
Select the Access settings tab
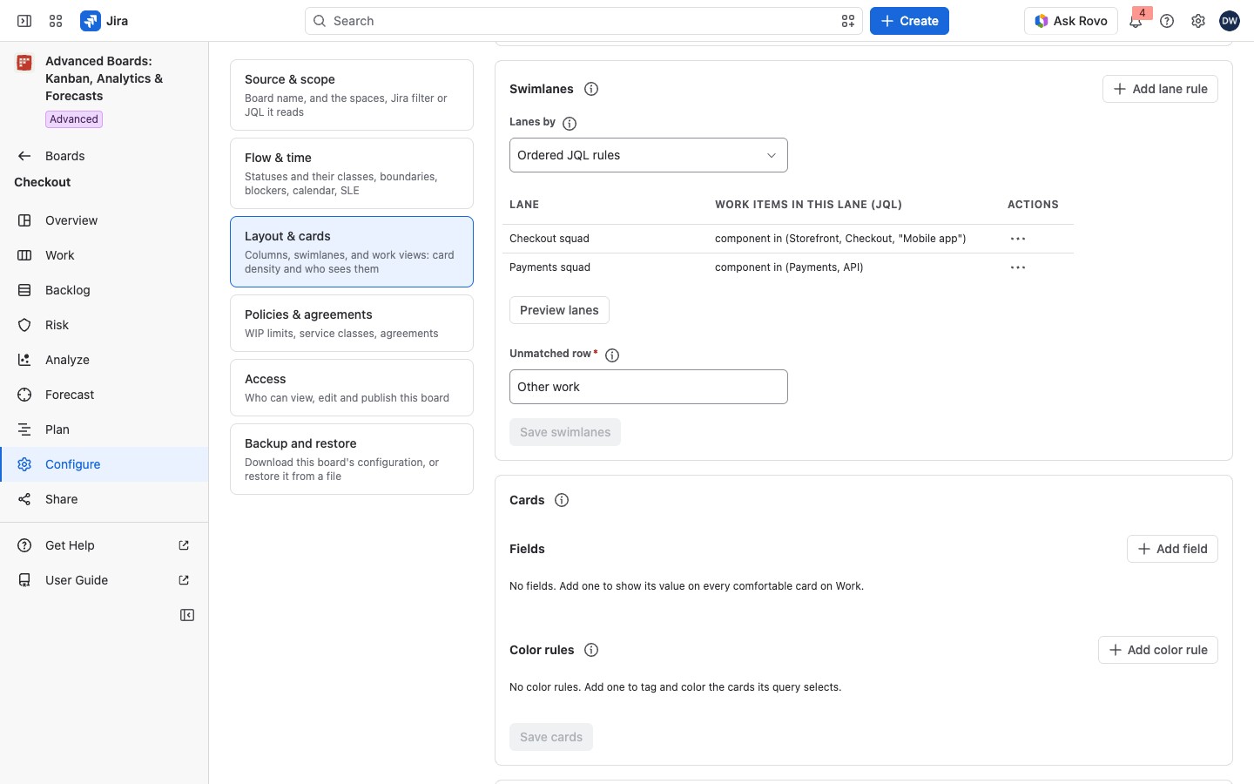(352, 388)
